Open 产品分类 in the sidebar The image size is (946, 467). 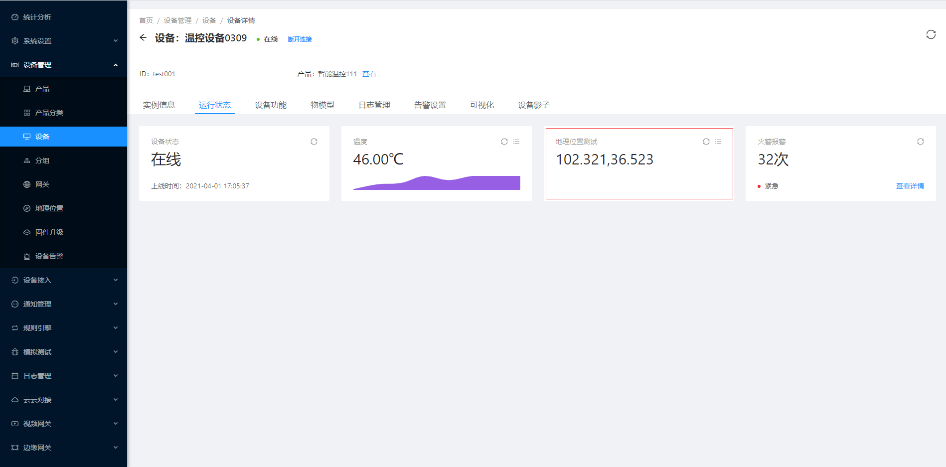coord(49,113)
